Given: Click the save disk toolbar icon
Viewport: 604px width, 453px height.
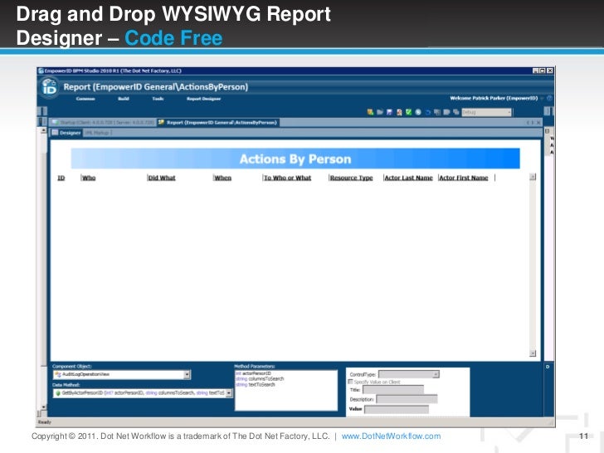Looking at the screenshot, I should [389, 112].
